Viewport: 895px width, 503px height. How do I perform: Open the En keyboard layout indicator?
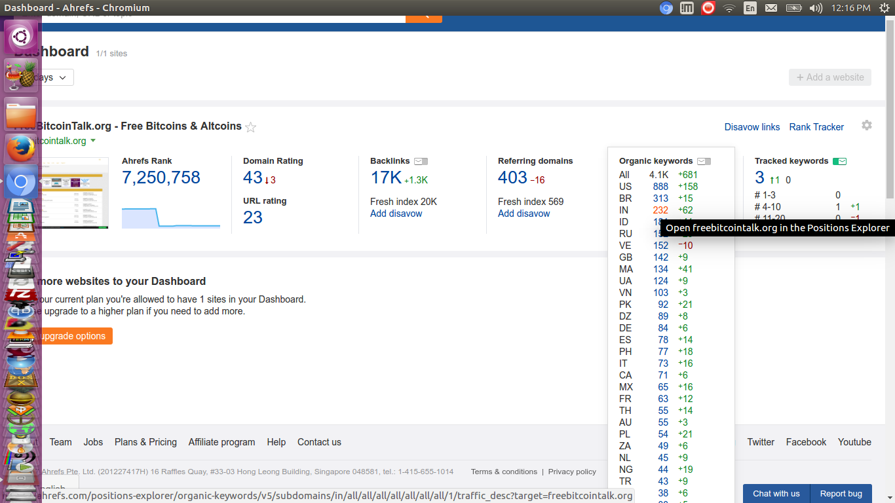[750, 8]
